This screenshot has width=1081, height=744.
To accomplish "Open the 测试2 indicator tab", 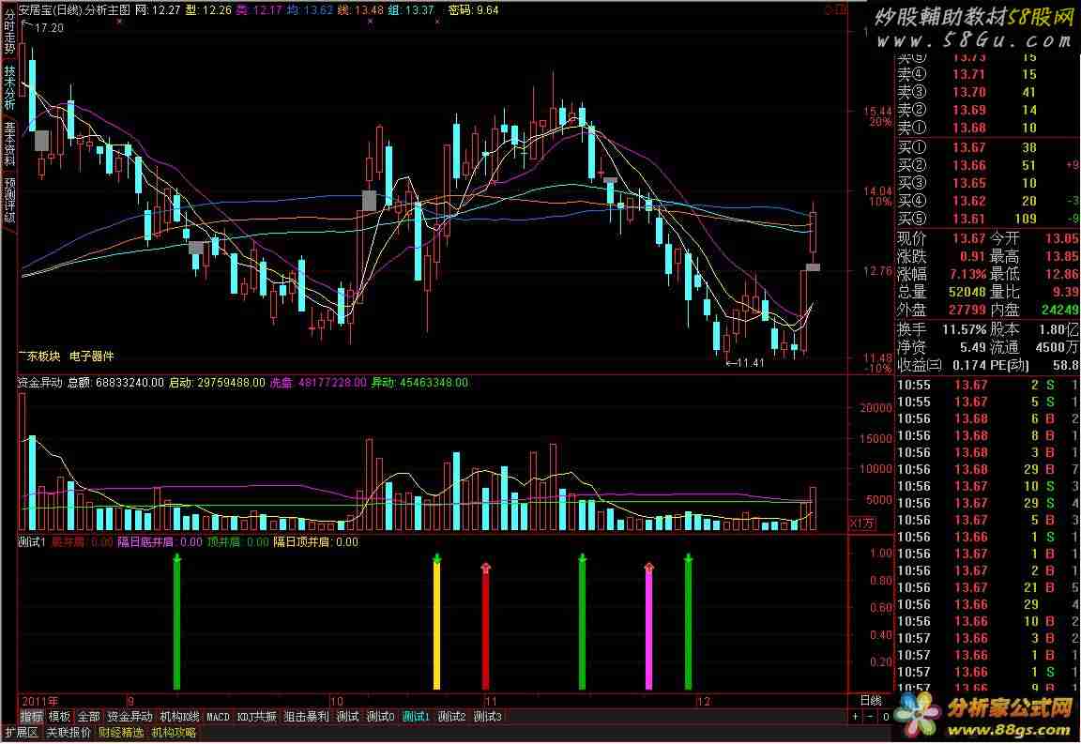I will (452, 717).
